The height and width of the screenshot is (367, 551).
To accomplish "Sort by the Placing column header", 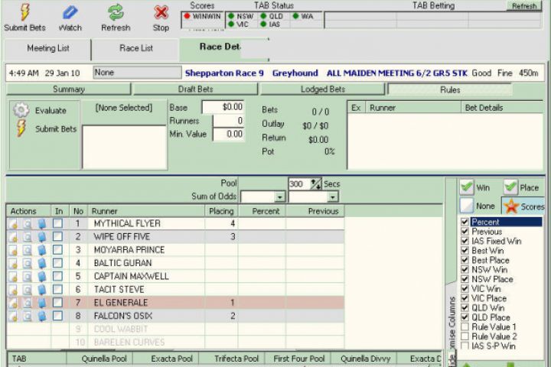I will click(x=221, y=211).
